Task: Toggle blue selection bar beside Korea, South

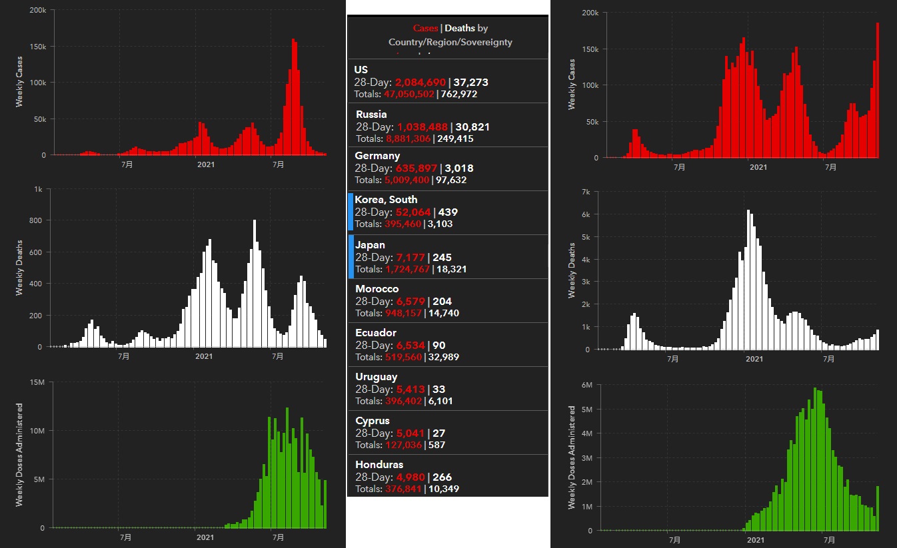Action: [351, 212]
